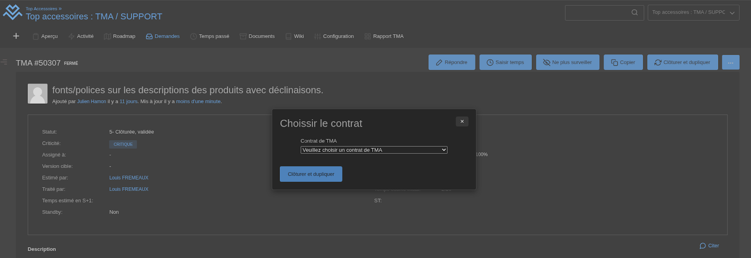Open the Rapport TMA tab

click(384, 36)
